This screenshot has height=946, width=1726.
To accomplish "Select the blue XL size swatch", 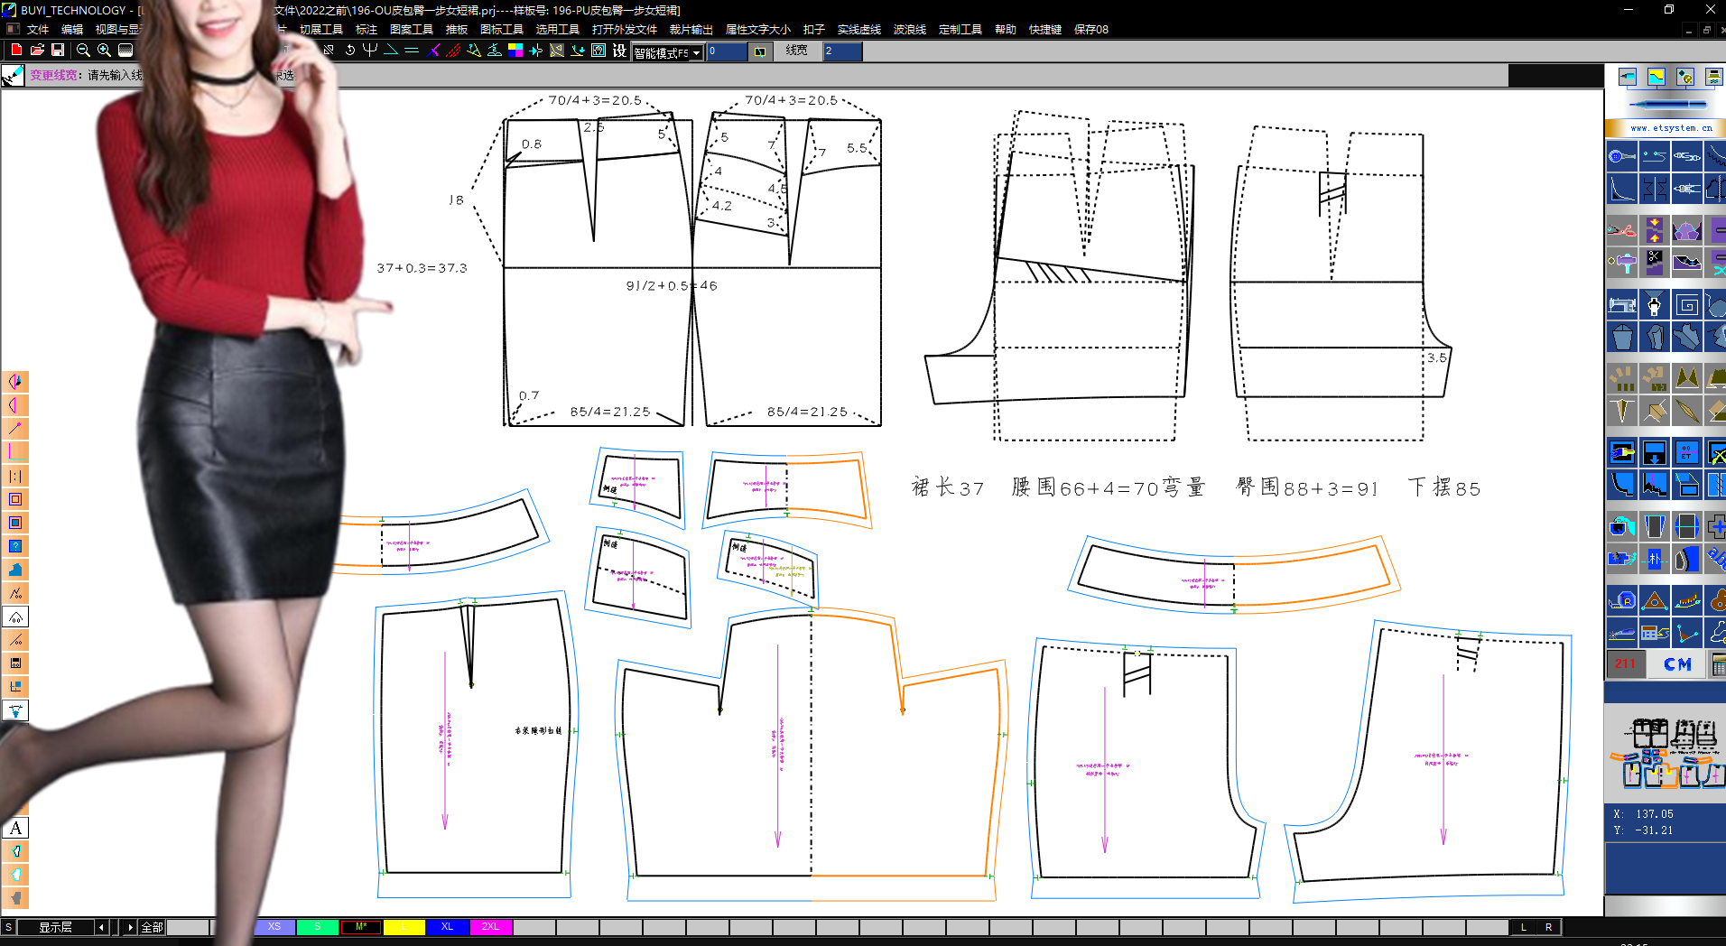I will [448, 927].
